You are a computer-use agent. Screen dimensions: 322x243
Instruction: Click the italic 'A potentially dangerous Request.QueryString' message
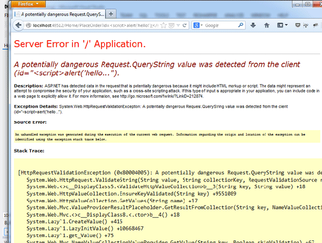click(x=157, y=69)
